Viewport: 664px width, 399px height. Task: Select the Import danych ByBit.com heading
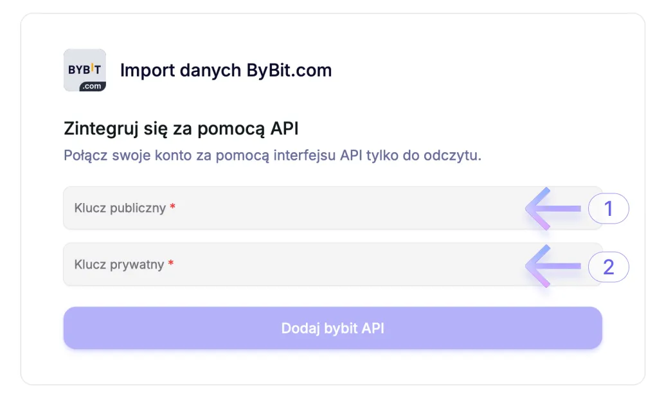coord(226,70)
